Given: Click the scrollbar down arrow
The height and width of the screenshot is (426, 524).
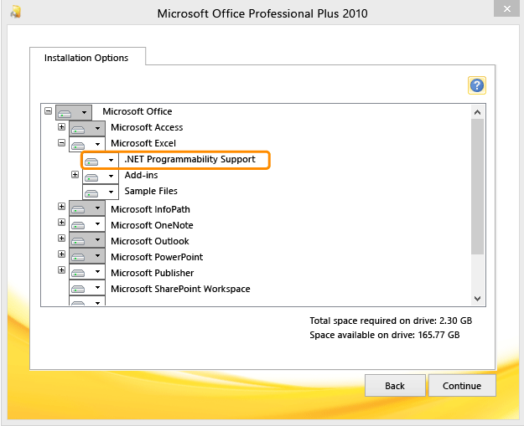Looking at the screenshot, I should 478,298.
